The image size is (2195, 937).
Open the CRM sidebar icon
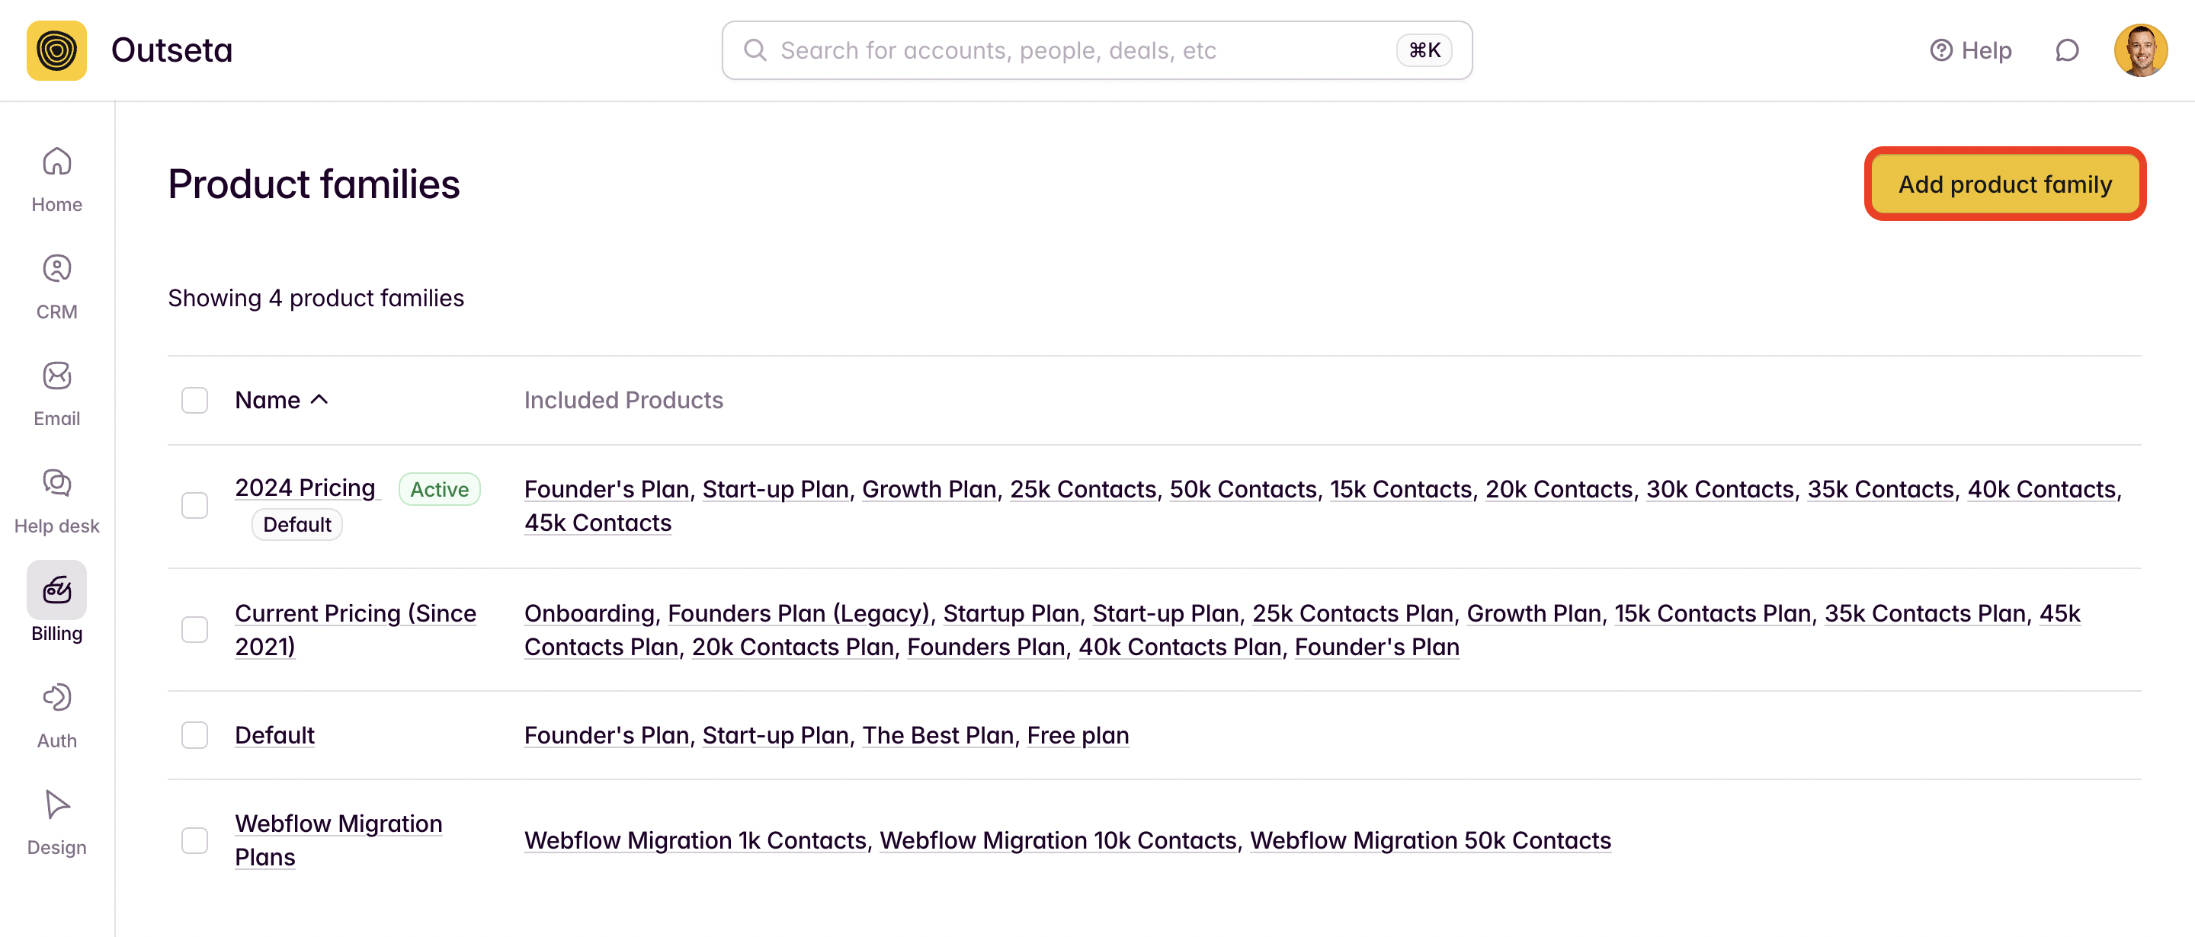56,268
